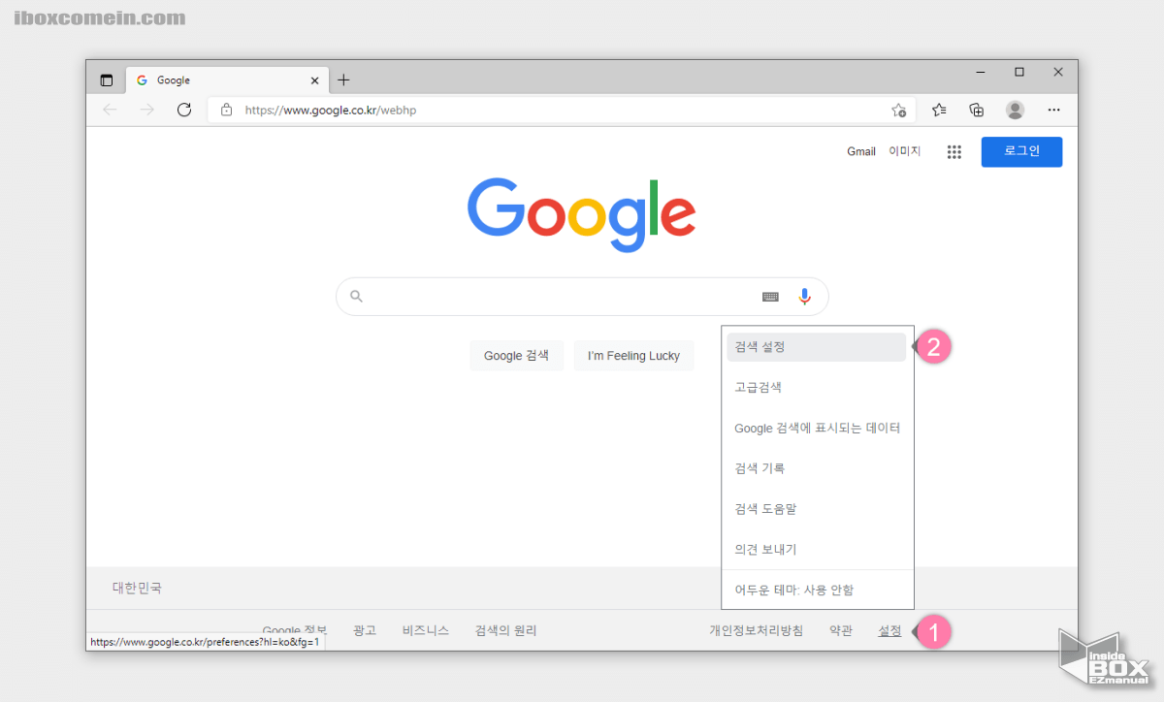Click the blue 로그인 button
Screen dimensions: 1164x702
pos(1021,152)
